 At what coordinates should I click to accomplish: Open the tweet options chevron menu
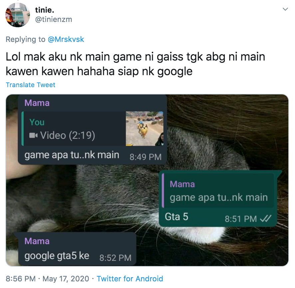coord(285,9)
